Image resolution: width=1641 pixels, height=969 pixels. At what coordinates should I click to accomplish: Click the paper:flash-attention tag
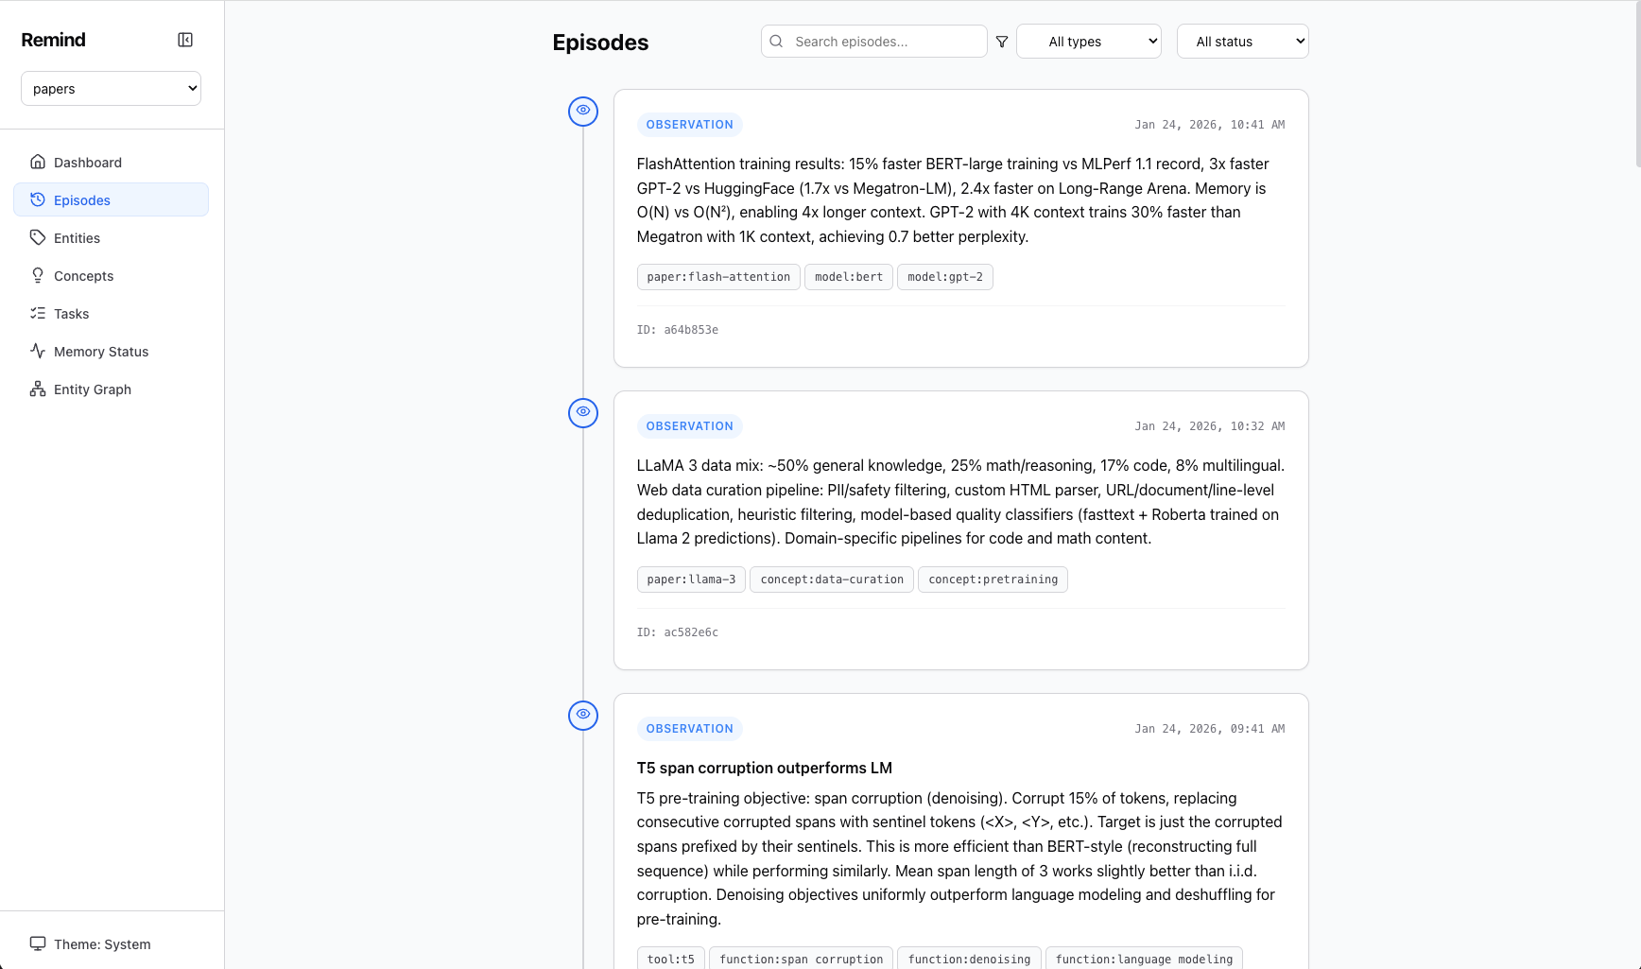click(x=718, y=277)
